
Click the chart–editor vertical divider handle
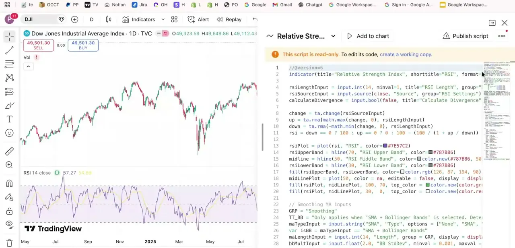pyautogui.click(x=263, y=137)
